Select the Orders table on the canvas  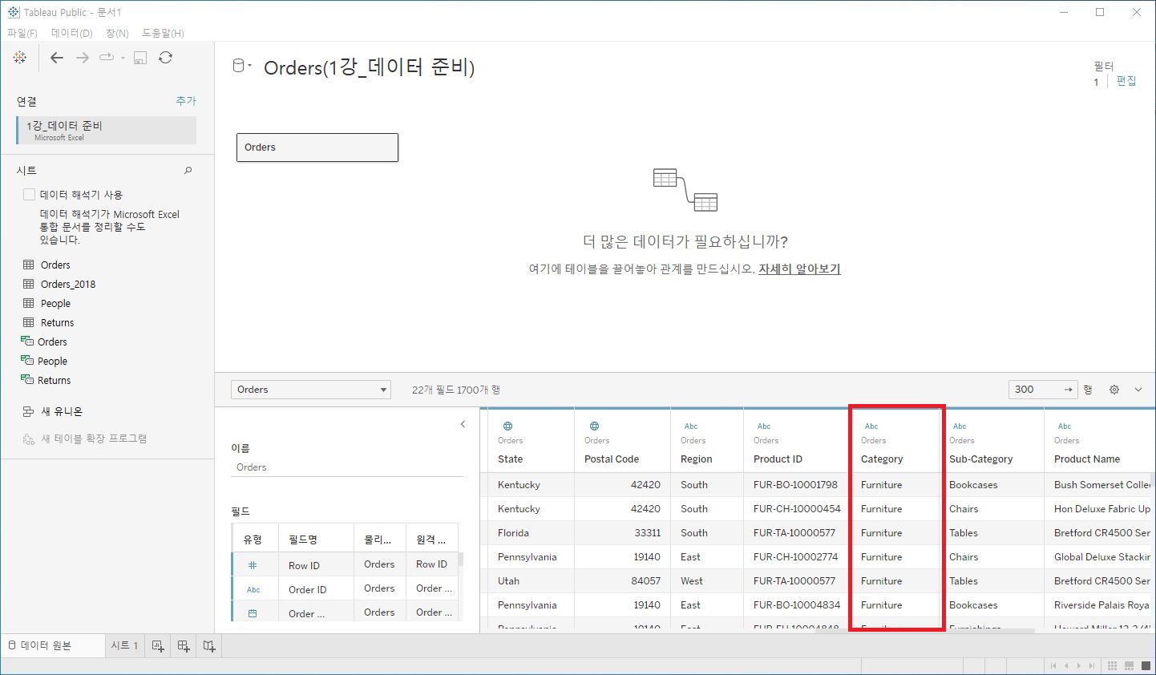tap(317, 148)
